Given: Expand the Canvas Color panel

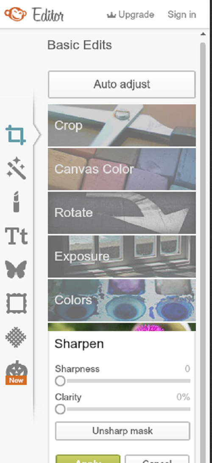Looking at the screenshot, I should (x=122, y=169).
